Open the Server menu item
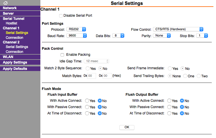 (x=8, y=14)
